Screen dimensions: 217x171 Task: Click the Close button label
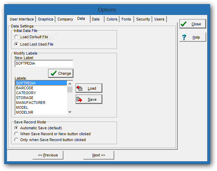point(196,24)
